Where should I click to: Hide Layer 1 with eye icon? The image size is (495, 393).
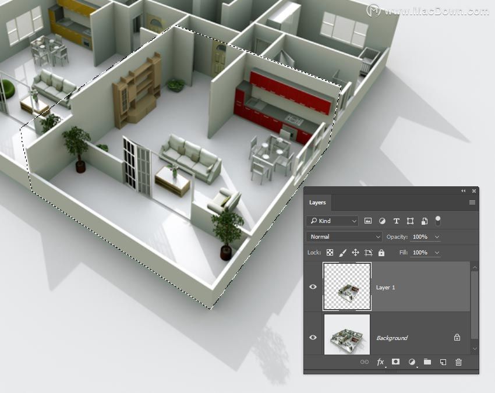point(313,286)
